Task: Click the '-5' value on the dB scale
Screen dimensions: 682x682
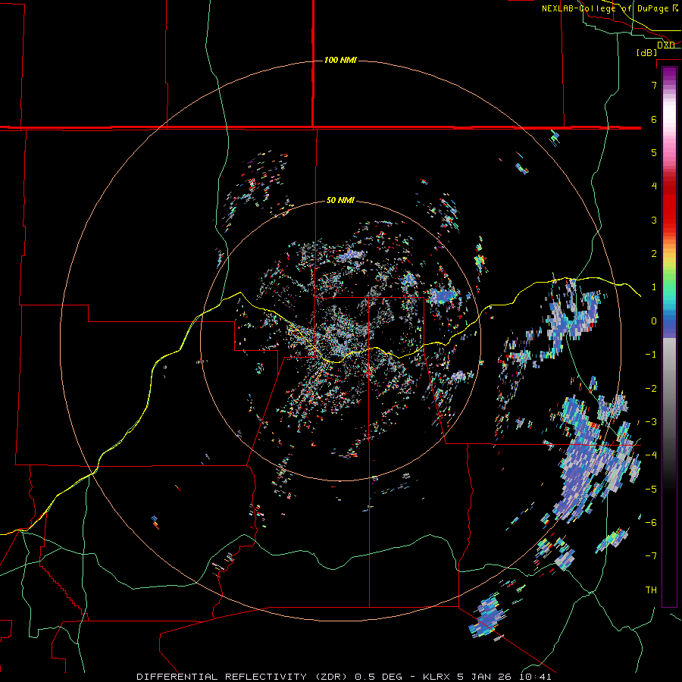Action: 651,489
